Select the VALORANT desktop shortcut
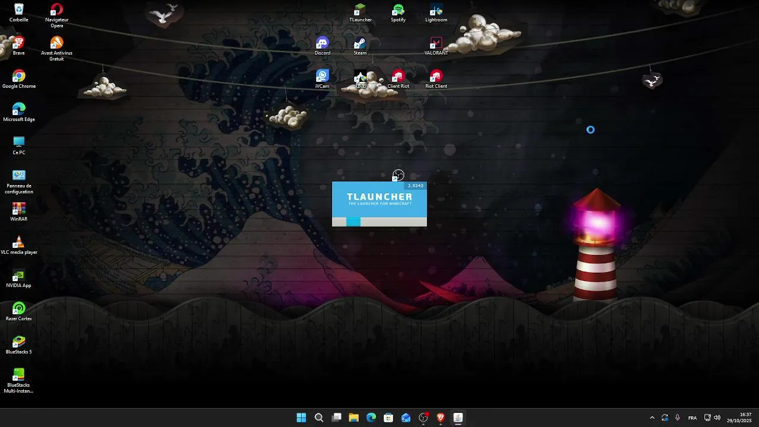Viewport: 759px width, 427px height. 436,46
